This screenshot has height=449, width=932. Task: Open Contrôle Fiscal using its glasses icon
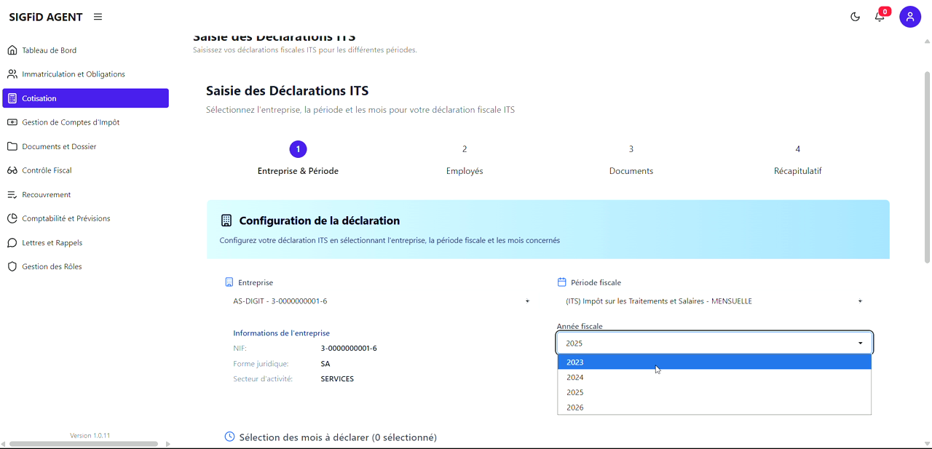(11, 170)
